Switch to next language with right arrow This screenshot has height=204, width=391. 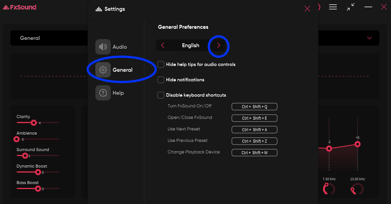[219, 46]
